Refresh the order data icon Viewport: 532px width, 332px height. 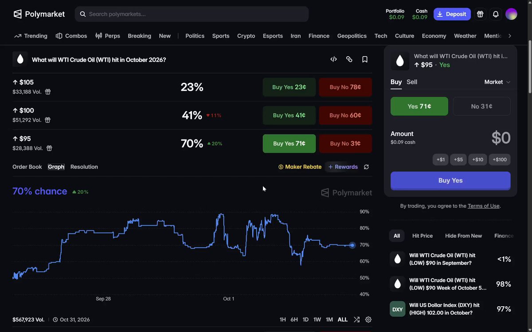(366, 167)
